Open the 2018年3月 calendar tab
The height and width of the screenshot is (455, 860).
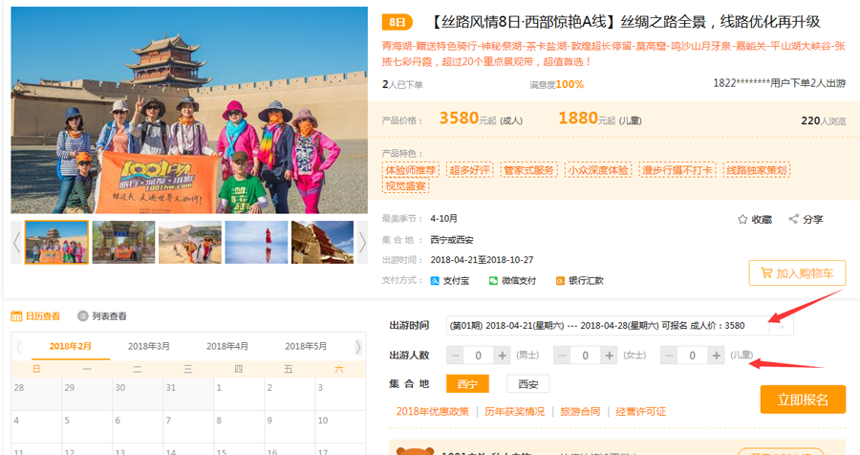click(x=149, y=346)
